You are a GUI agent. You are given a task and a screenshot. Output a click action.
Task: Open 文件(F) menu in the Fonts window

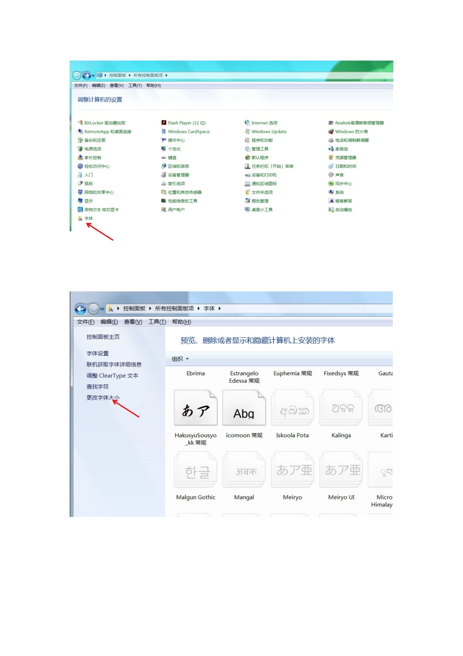coord(86,322)
